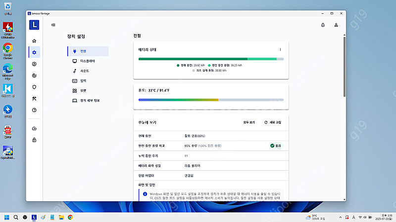Click the adapter status value 연결됨
Image resolution: width=396 pixels, height=222 pixels.
(189, 176)
